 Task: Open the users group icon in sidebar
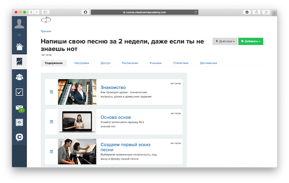click(20, 77)
